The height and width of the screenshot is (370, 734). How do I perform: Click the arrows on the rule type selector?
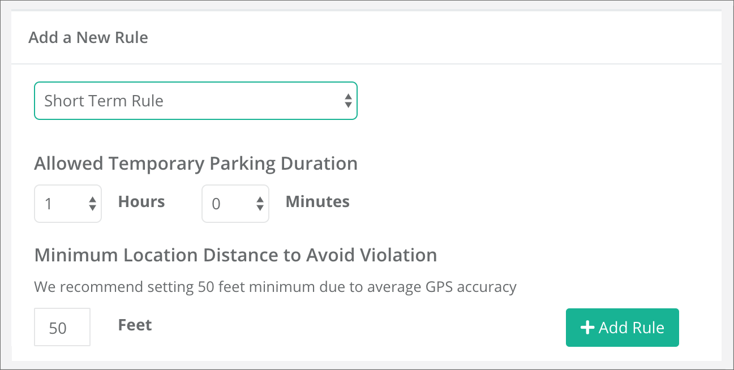pos(348,101)
